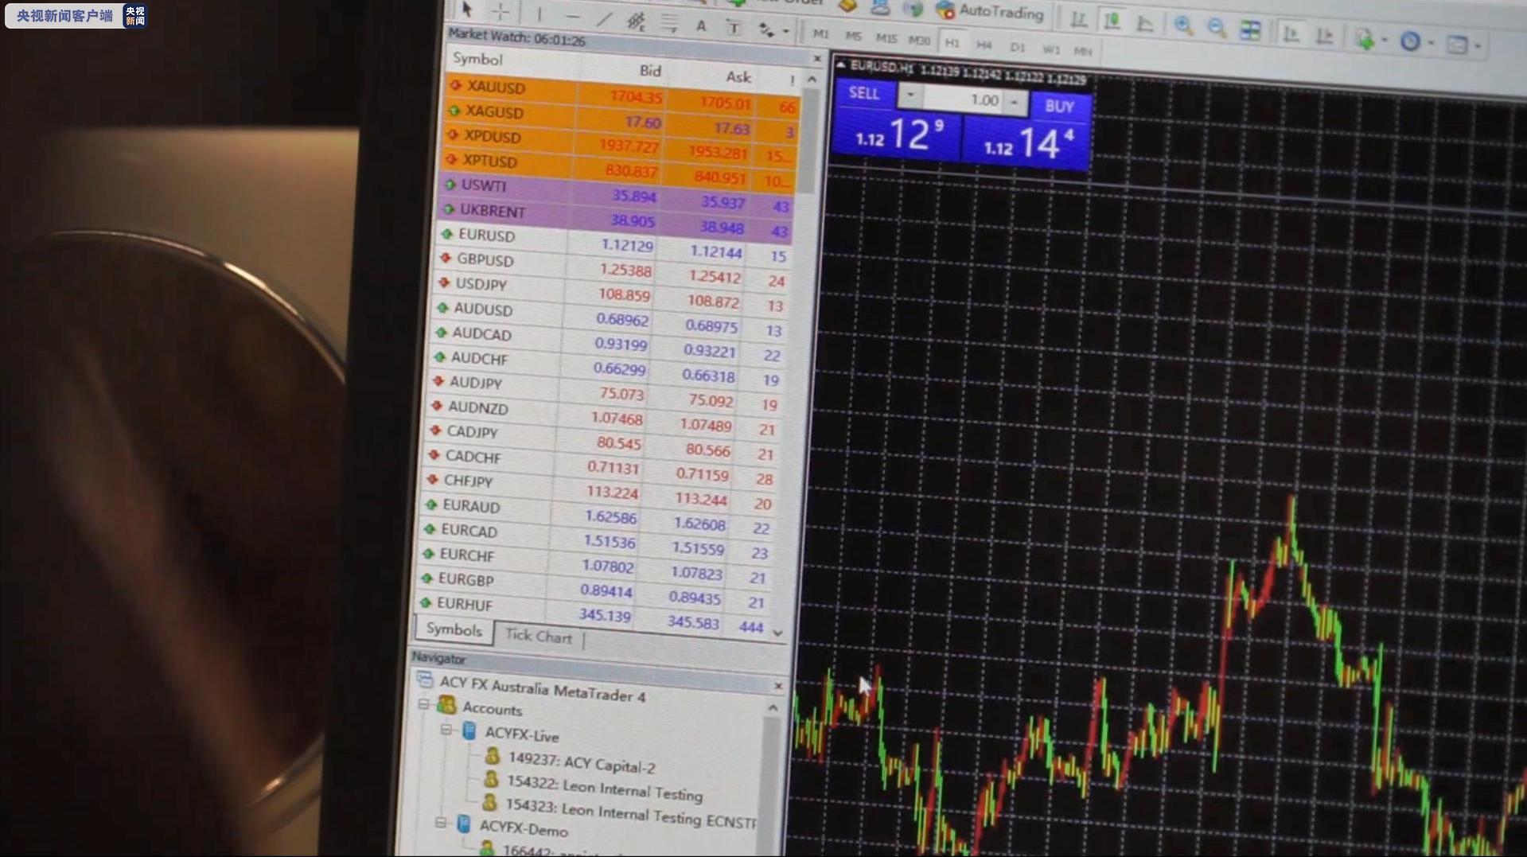The width and height of the screenshot is (1527, 857).
Task: Select the Cursor arrow tool
Action: click(467, 10)
